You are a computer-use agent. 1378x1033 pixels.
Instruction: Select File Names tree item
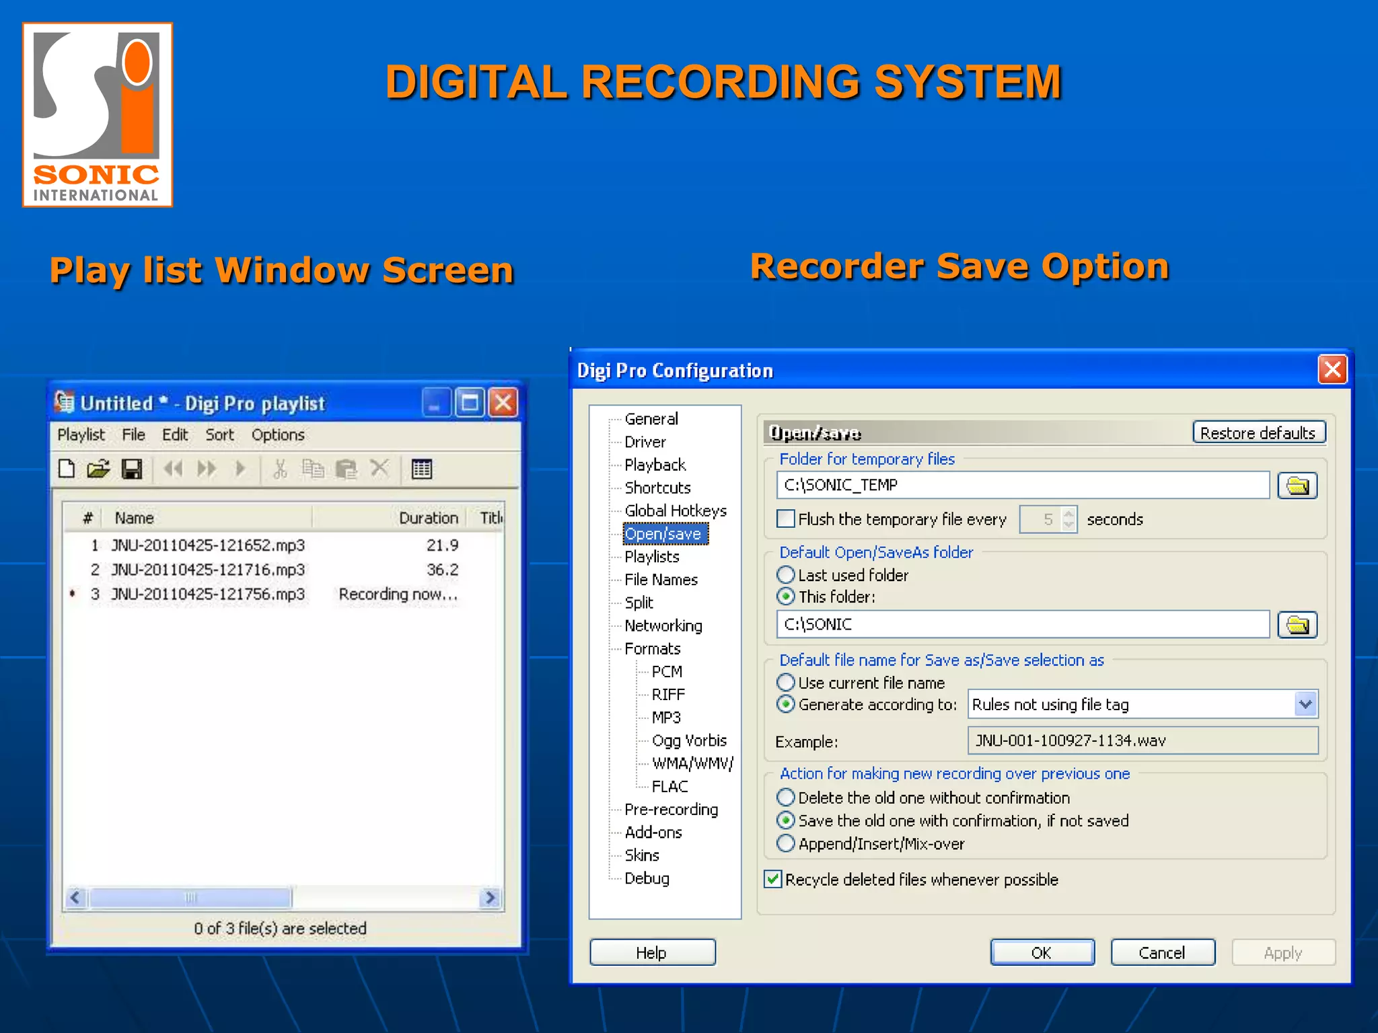[x=661, y=579]
